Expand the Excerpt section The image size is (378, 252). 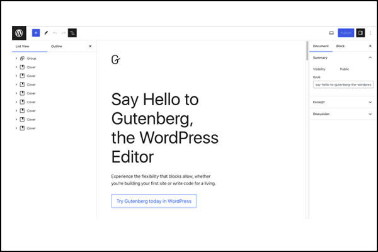point(342,102)
